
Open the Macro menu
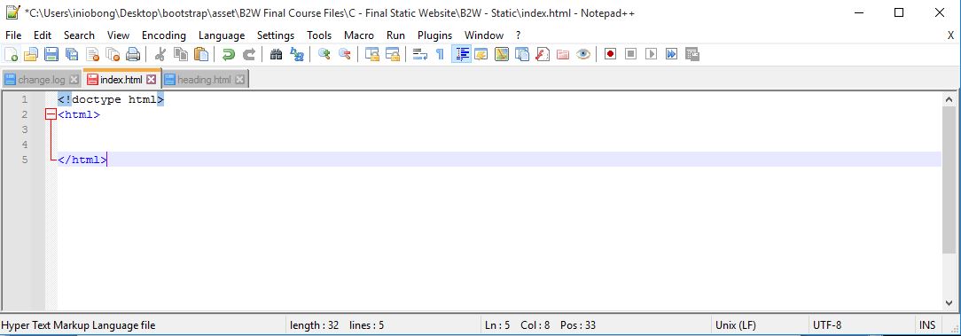[358, 35]
